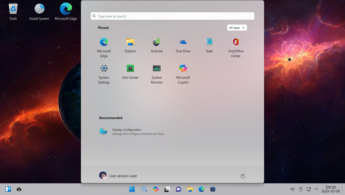The height and width of the screenshot is (195, 345).
Task: Click the Recommended section heading
Action: pyautogui.click(x=111, y=118)
